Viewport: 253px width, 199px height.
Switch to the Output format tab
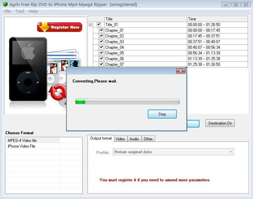coord(101,138)
